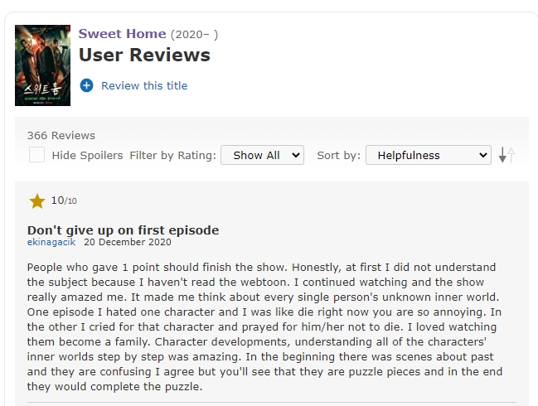
Task: Click the 10/10 rating score text
Action: [x=64, y=201]
